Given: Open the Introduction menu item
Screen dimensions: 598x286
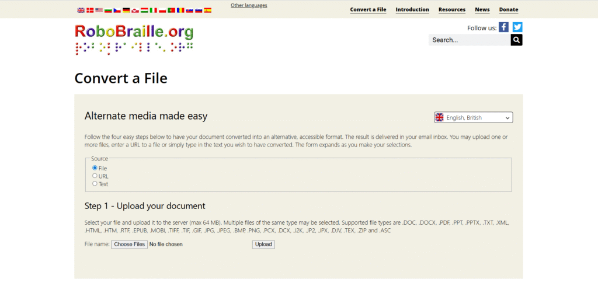Looking at the screenshot, I should tap(412, 9).
